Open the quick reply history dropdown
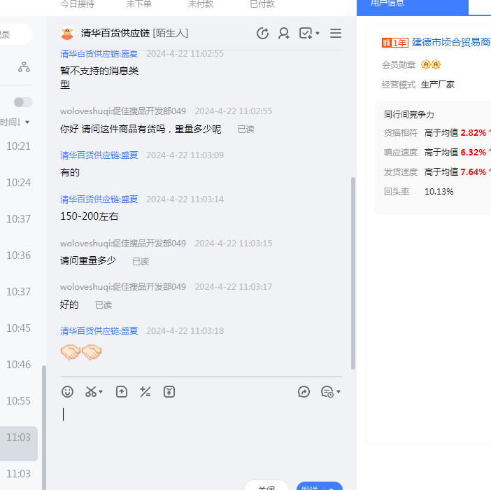 click(330, 392)
